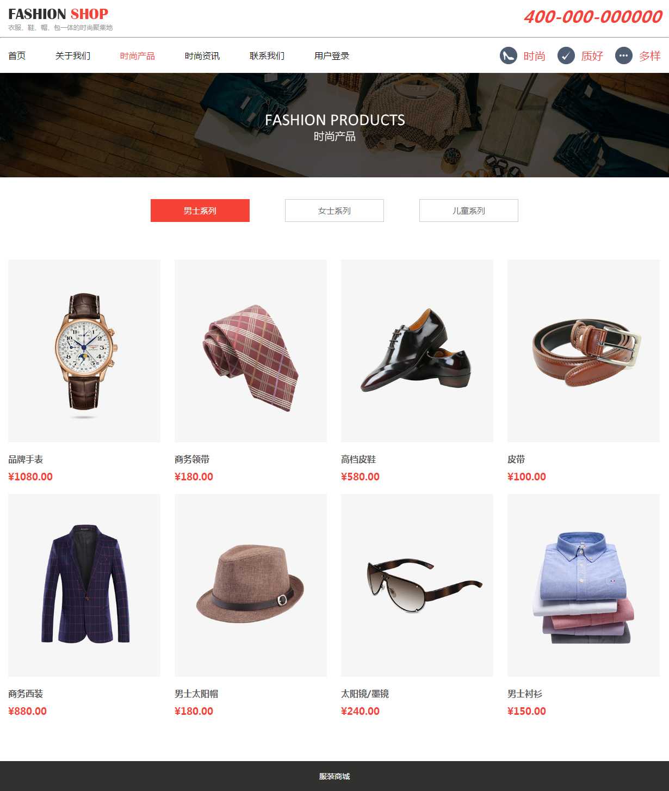The height and width of the screenshot is (791, 669).
Task: Click the 太阳镜/墨镜 product title
Action: (x=365, y=694)
